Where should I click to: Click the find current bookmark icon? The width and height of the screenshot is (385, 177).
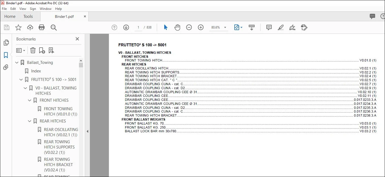[x=51, y=50]
